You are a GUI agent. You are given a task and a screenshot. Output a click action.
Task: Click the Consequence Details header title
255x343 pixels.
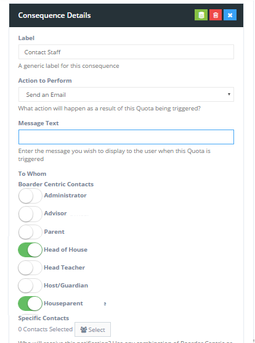pos(54,15)
